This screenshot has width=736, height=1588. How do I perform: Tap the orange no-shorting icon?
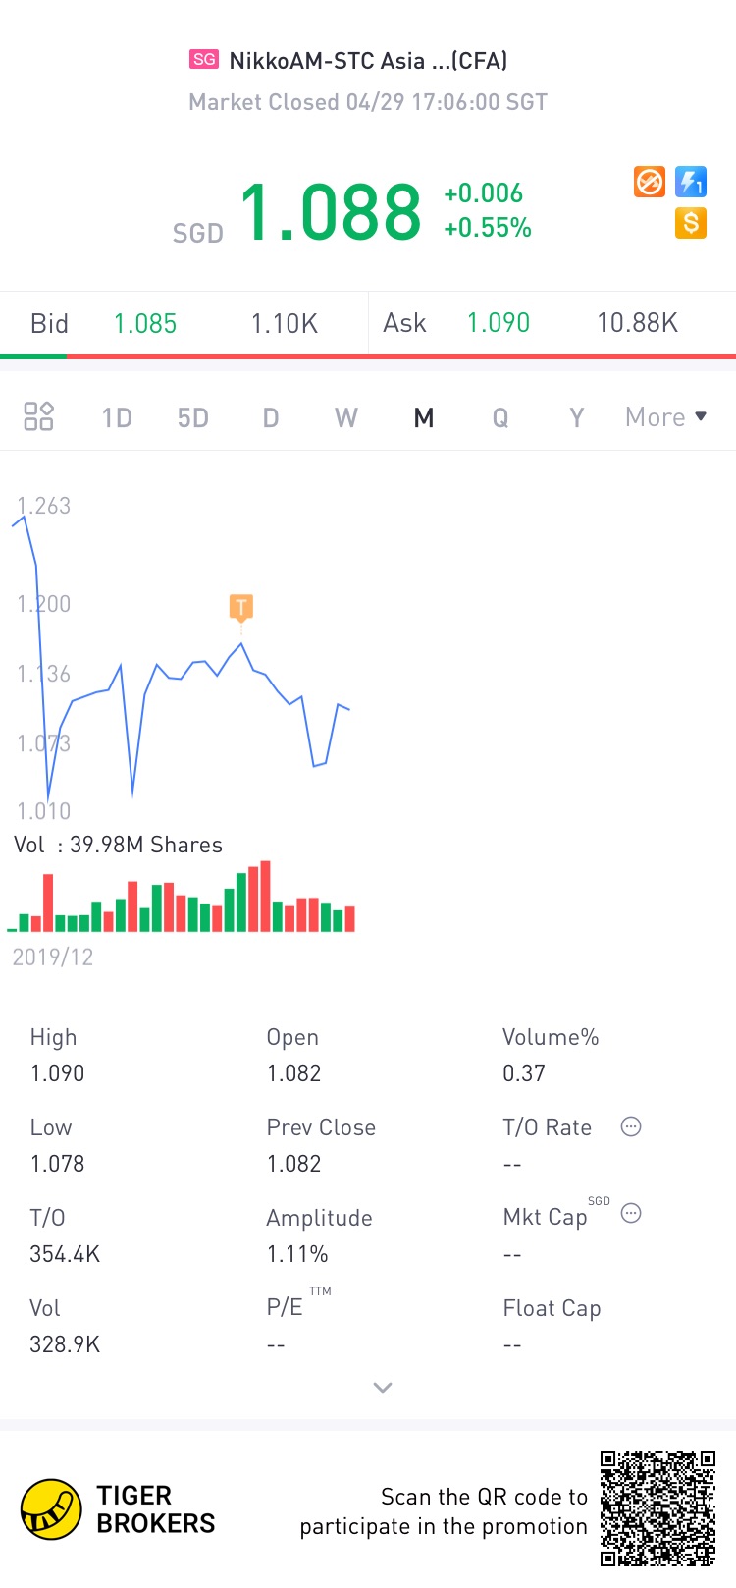(650, 182)
